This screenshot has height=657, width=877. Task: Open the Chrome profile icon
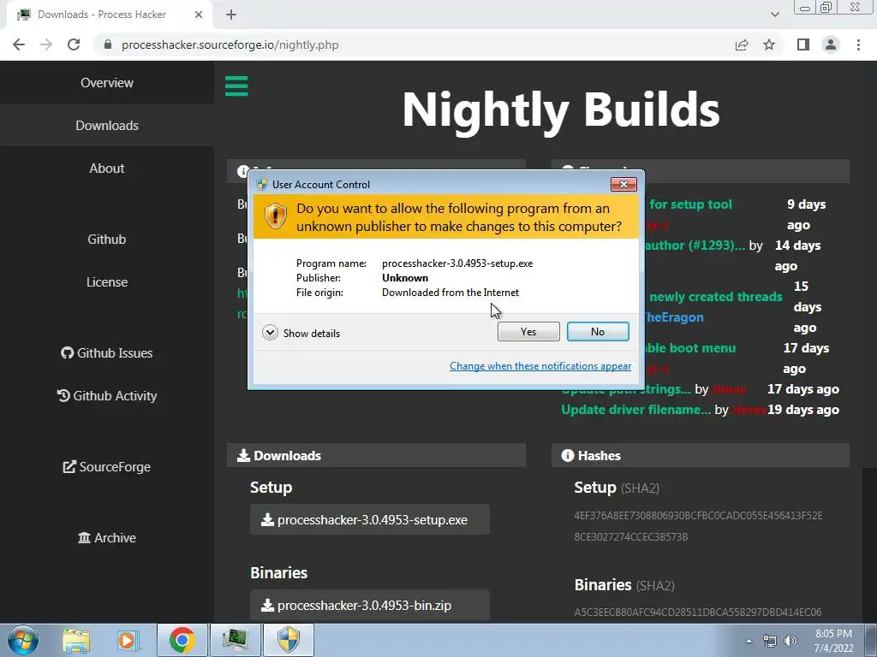(831, 44)
